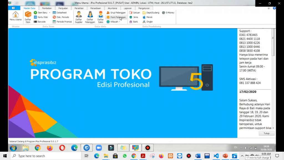
Task: Collapse the ribbon with the arrow icon
Action: pyautogui.click(x=269, y=8)
